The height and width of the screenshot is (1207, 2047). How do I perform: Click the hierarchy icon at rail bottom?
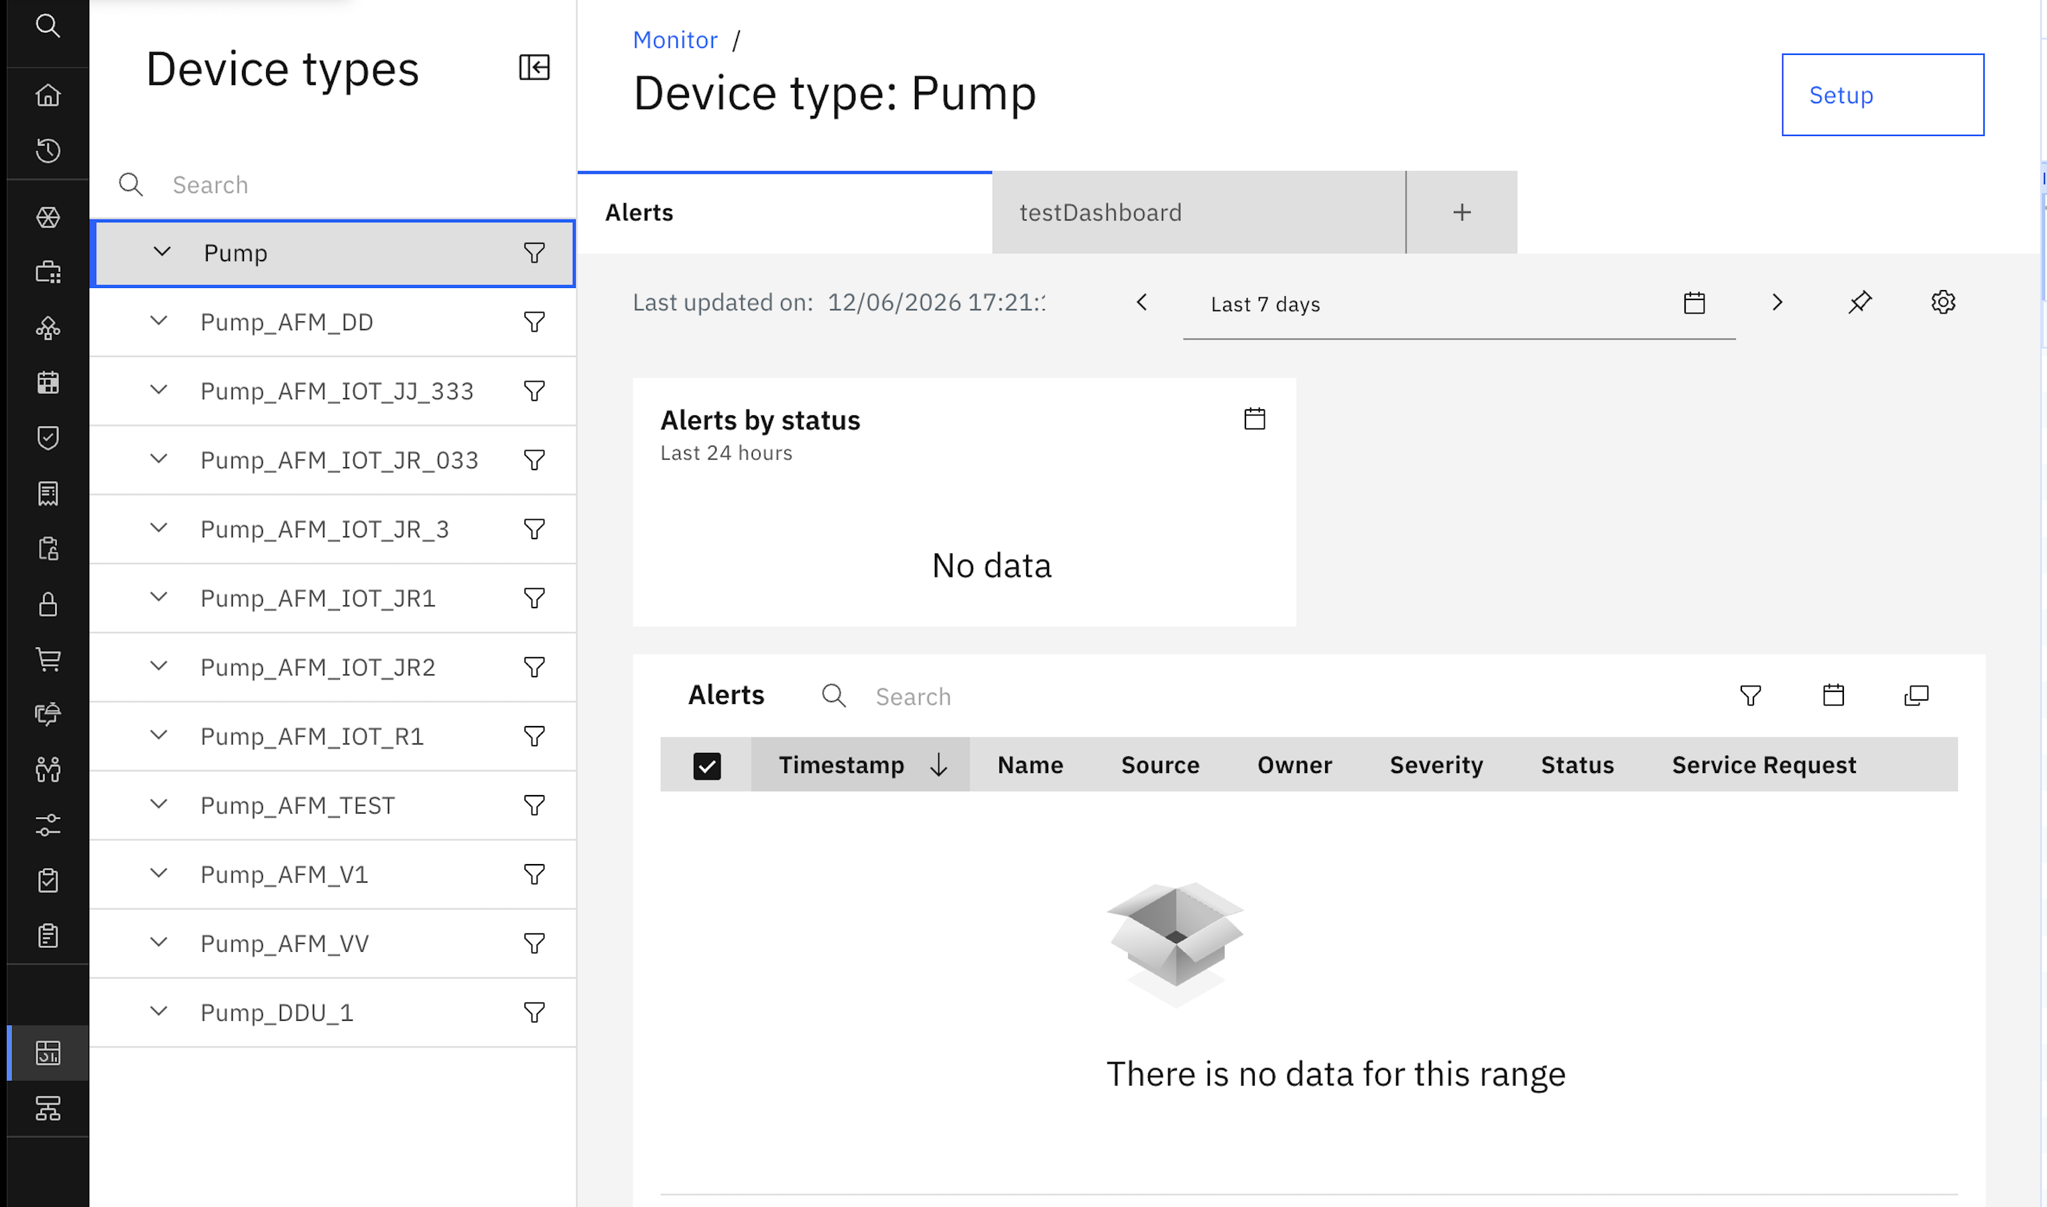pyautogui.click(x=48, y=1108)
